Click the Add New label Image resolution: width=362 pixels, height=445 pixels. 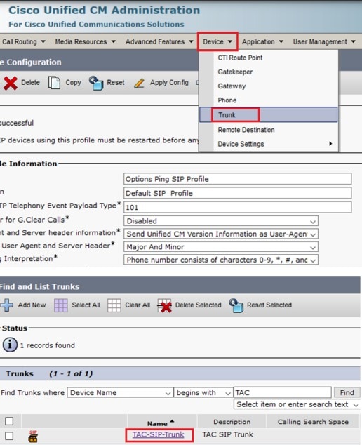click(32, 305)
